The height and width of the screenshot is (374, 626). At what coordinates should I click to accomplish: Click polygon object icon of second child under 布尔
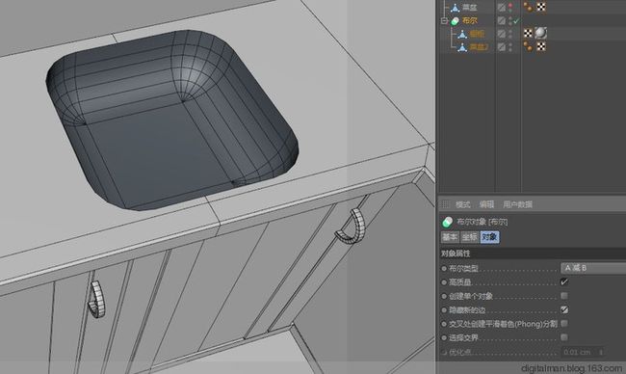[x=462, y=47]
